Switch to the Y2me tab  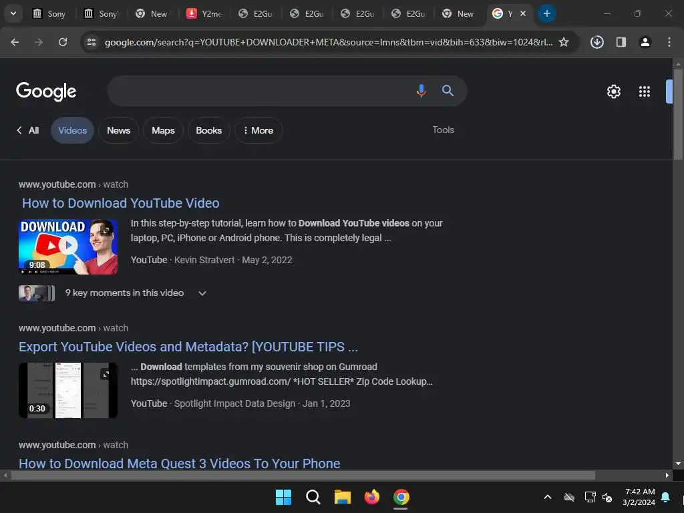pos(204,13)
